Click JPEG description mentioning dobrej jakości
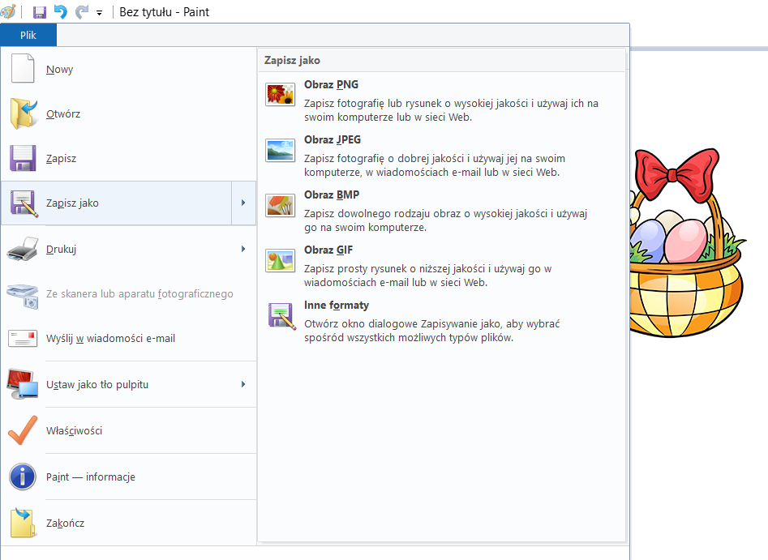This screenshot has width=768, height=560. click(435, 165)
